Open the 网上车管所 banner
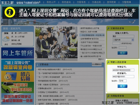 point(18,53)
